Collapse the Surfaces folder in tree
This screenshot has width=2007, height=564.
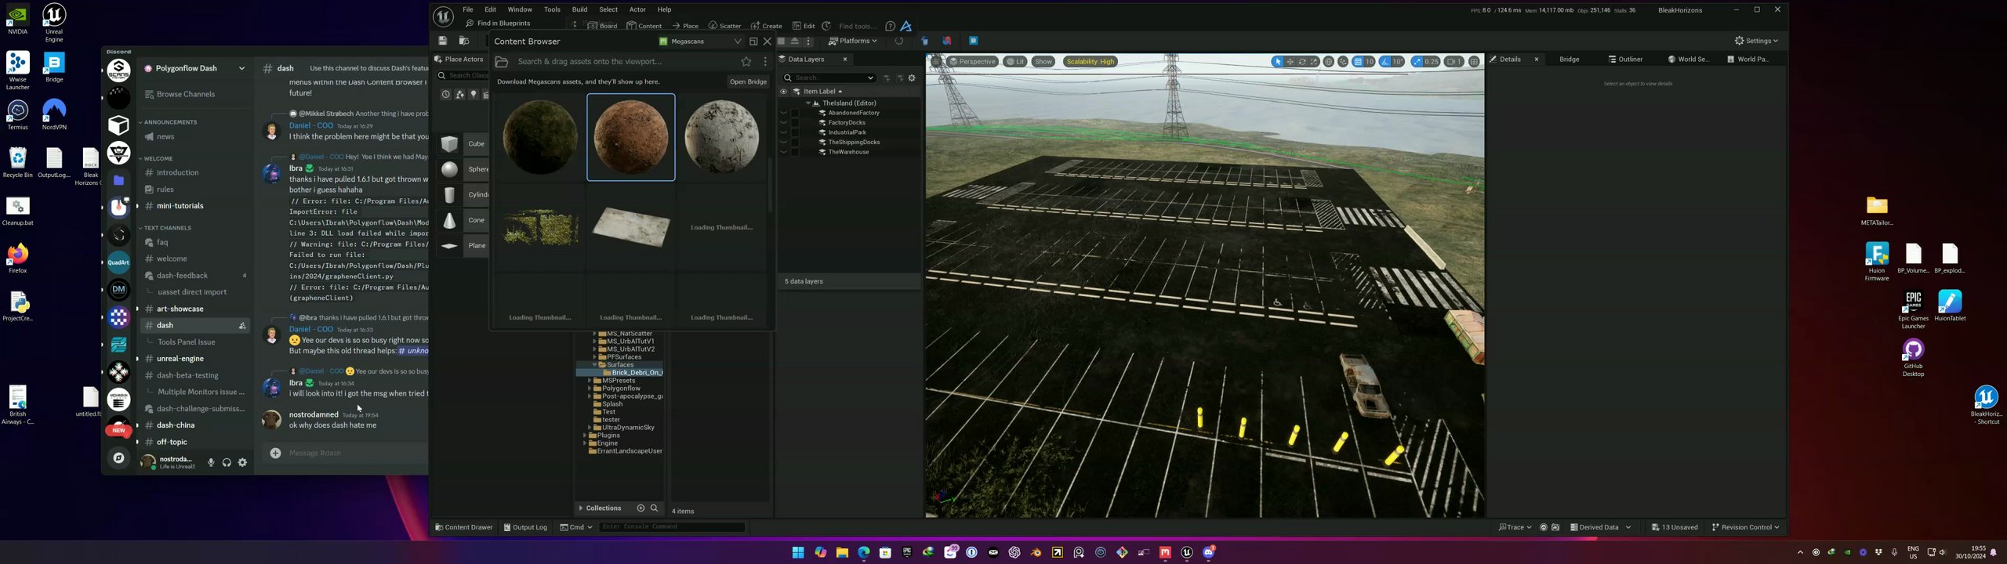(x=594, y=365)
